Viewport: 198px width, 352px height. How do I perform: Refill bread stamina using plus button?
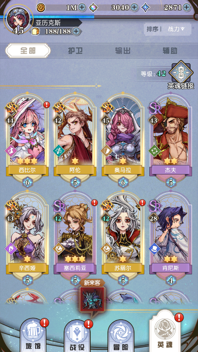(x=76, y=31)
